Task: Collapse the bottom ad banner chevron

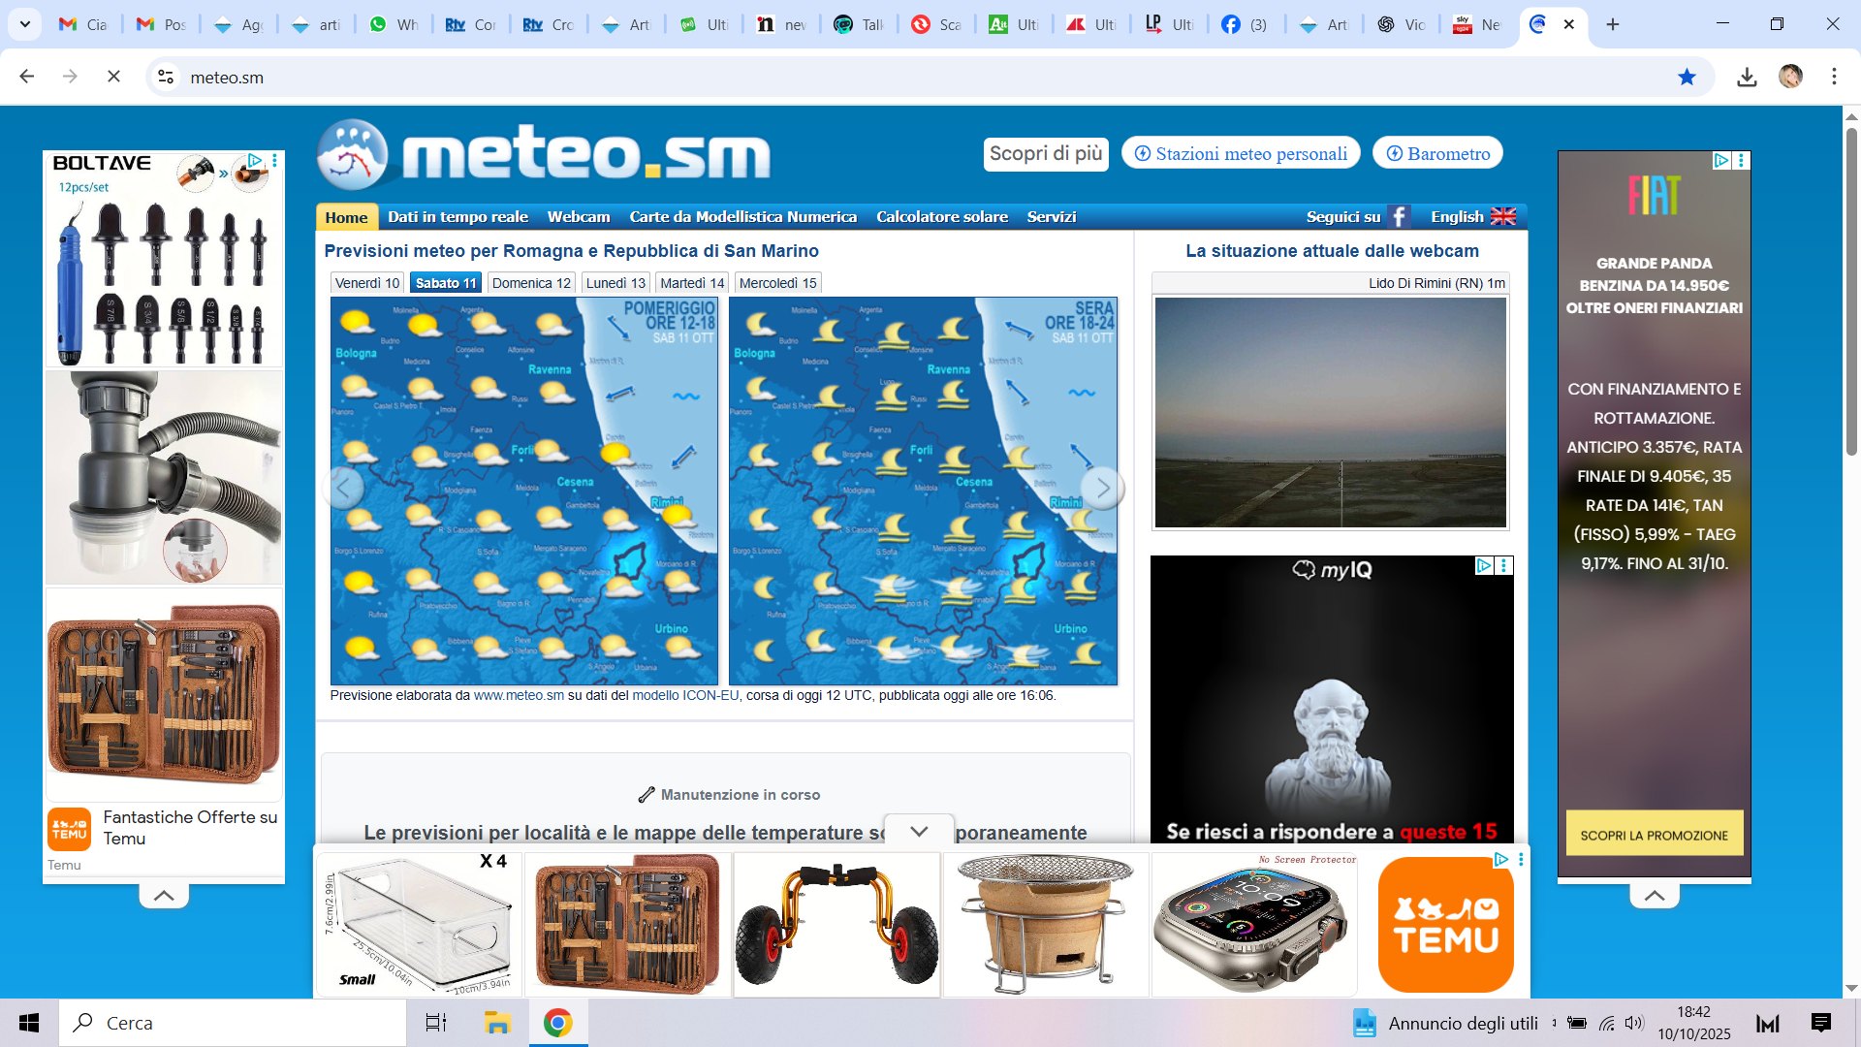Action: pos(919,831)
